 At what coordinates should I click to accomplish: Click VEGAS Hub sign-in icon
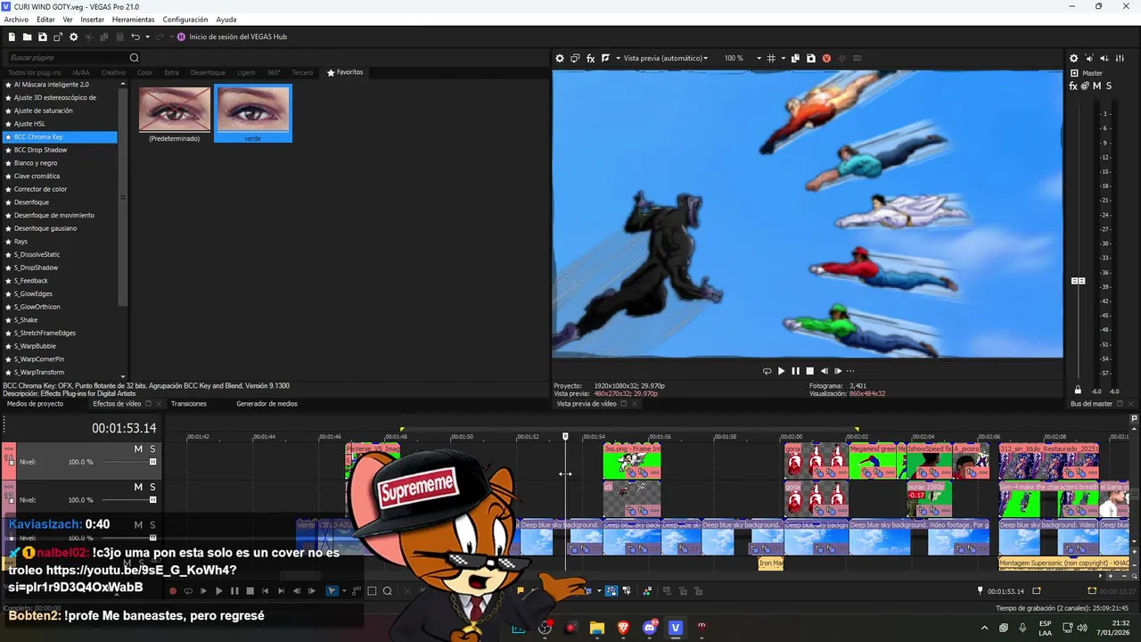(x=182, y=37)
